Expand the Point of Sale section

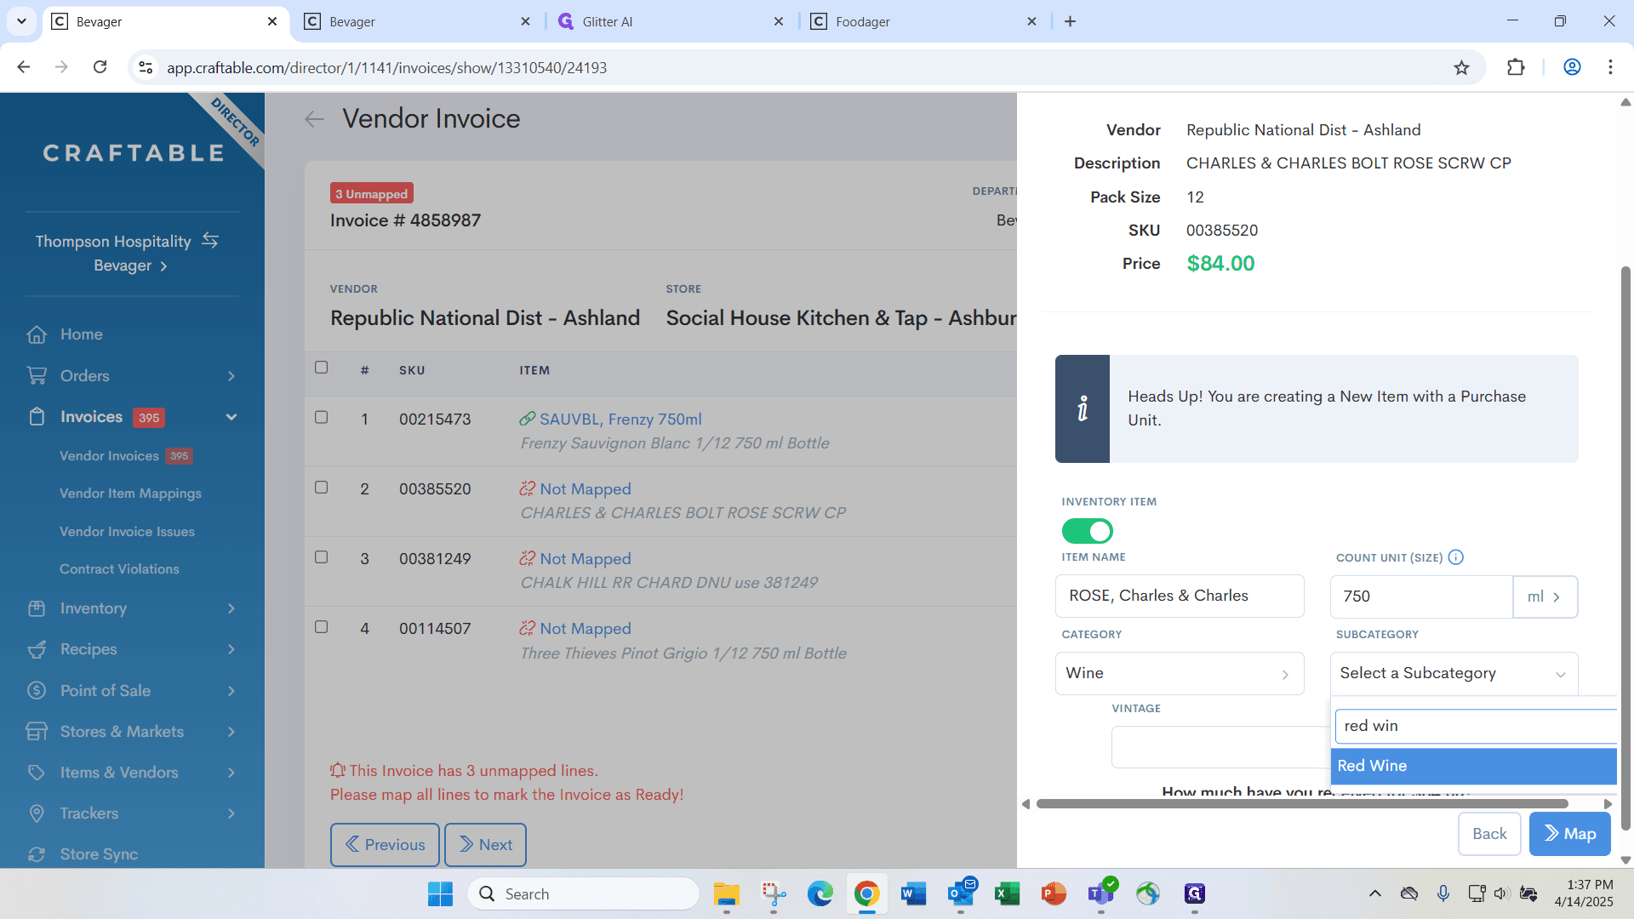(x=231, y=691)
